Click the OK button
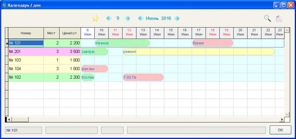The image size is (296, 139). coord(280,130)
